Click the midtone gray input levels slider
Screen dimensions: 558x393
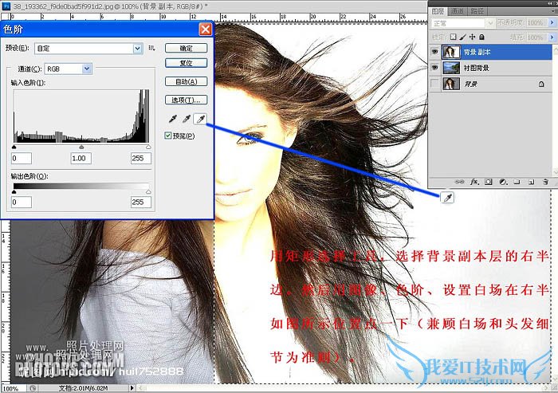point(81,147)
